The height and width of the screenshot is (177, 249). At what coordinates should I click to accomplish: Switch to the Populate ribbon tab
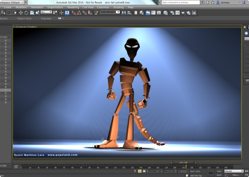coord(46,18)
